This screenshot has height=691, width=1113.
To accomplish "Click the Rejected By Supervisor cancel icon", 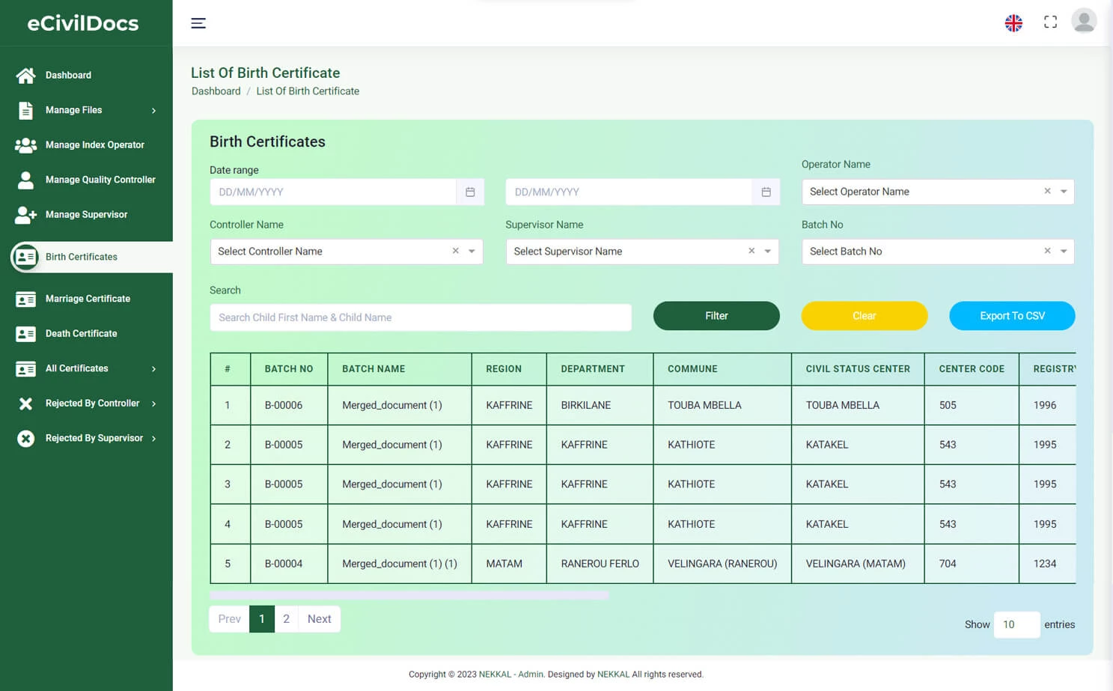I will pos(25,438).
